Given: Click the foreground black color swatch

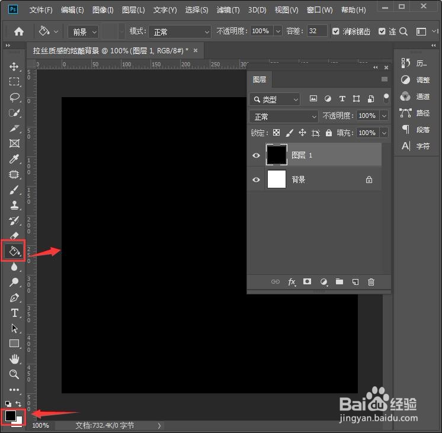Looking at the screenshot, I should click(x=11, y=415).
